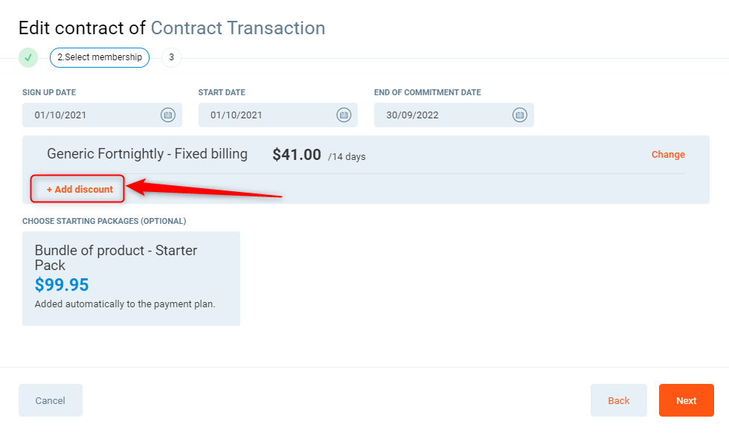Select the '2.Select membership' step
This screenshot has height=433, width=729.
click(100, 57)
